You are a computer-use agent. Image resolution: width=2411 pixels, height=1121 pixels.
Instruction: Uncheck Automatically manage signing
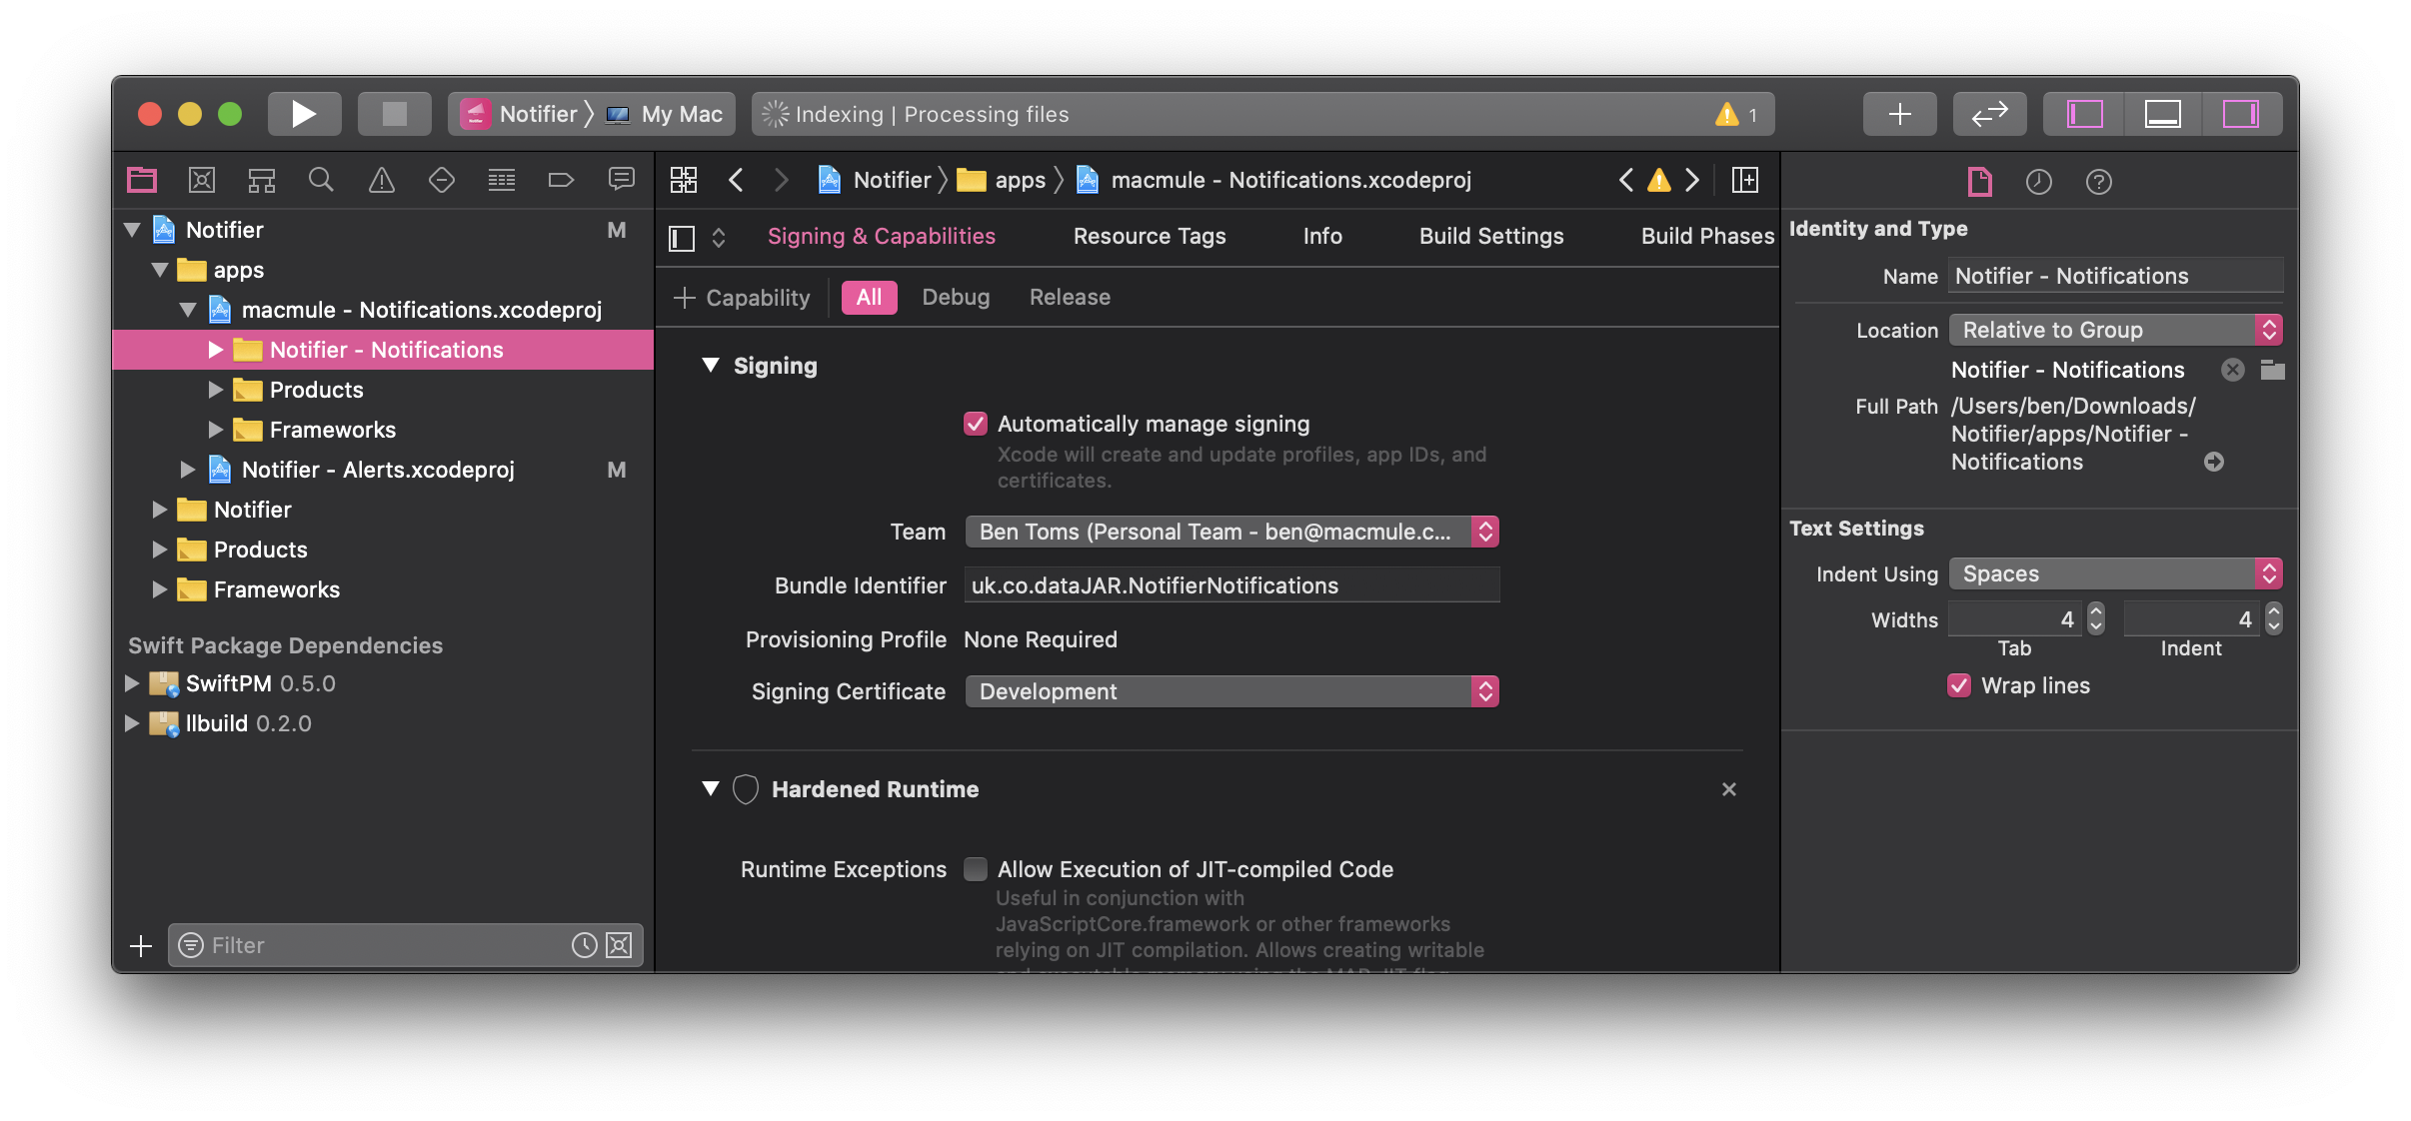pyautogui.click(x=976, y=424)
